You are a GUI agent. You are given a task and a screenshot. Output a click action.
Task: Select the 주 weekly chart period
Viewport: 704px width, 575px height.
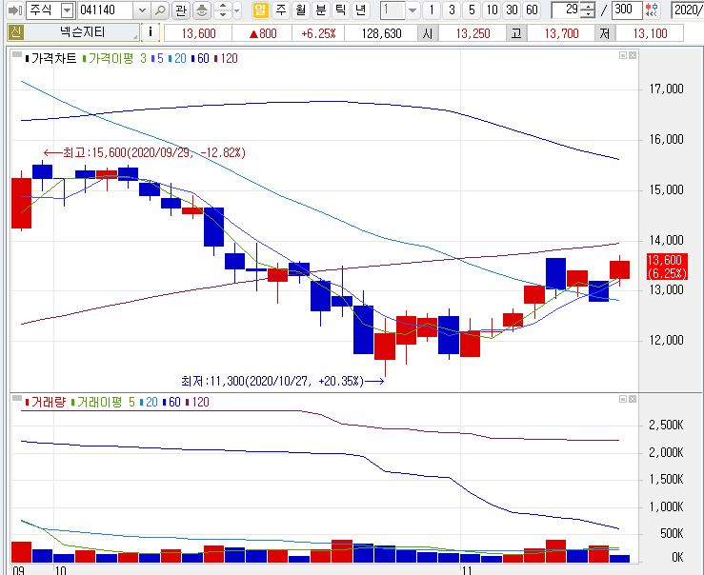coord(281,10)
